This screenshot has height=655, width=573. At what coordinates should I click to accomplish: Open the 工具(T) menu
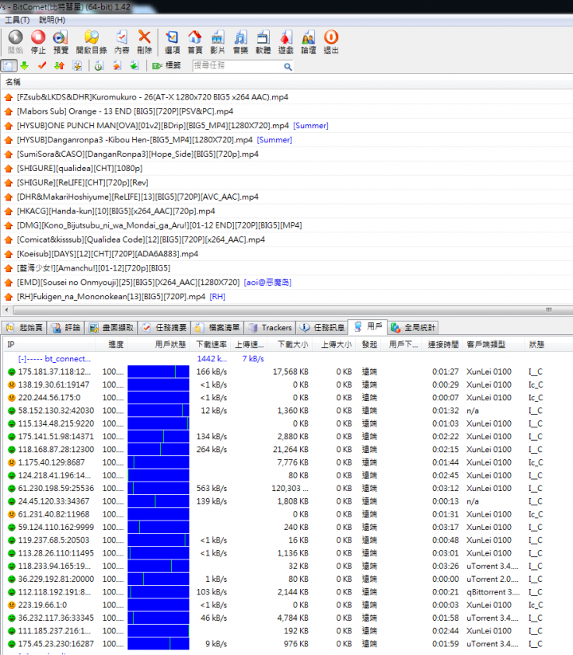pyautogui.click(x=18, y=20)
